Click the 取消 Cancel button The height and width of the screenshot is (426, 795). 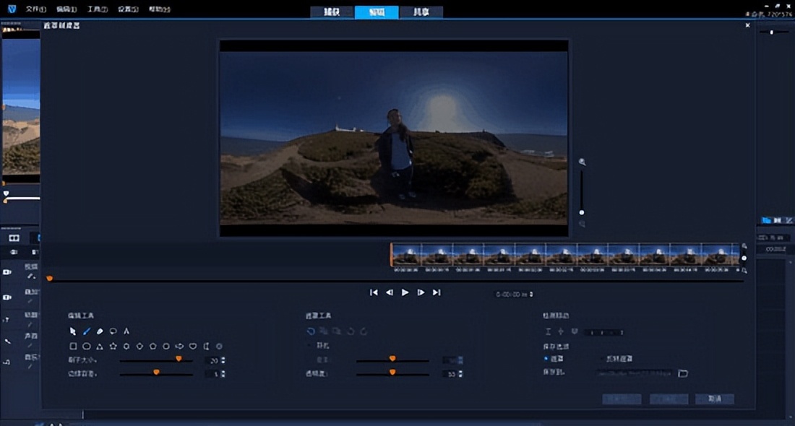pyautogui.click(x=715, y=399)
